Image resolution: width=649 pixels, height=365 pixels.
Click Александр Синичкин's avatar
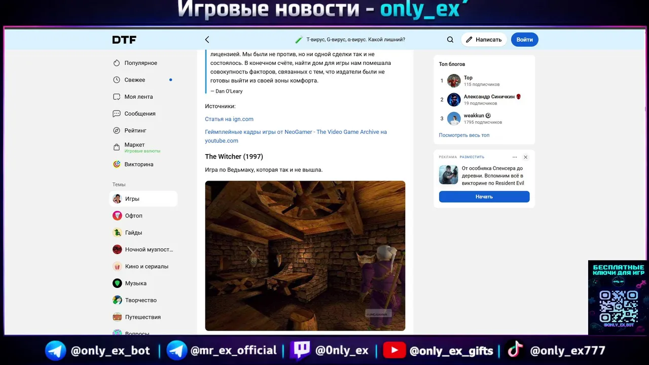click(x=454, y=99)
